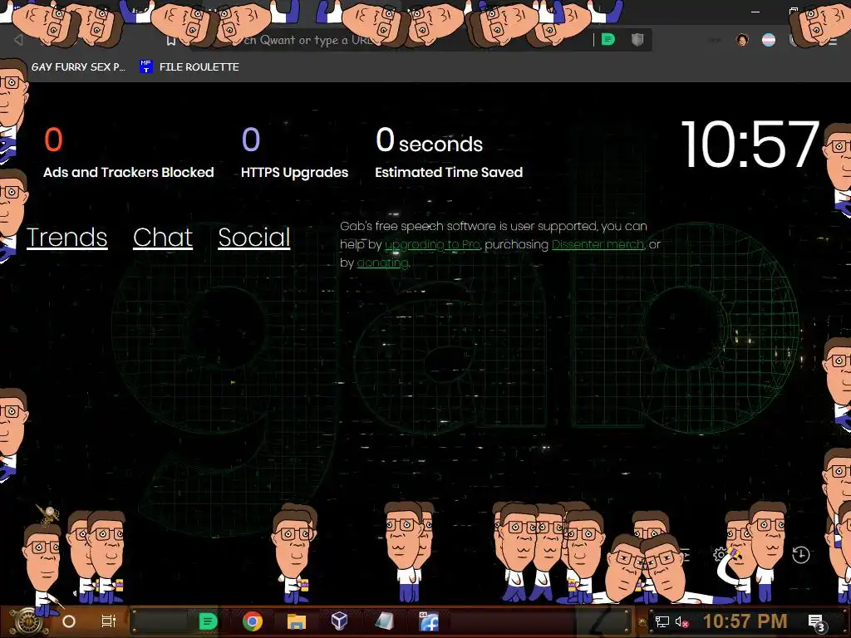The image size is (851, 638).
Task: Open Task View on the taskbar
Action: (x=109, y=621)
